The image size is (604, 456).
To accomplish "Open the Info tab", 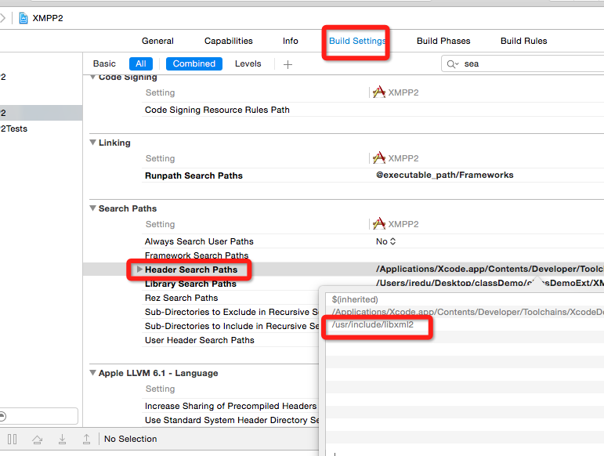I will tap(291, 41).
